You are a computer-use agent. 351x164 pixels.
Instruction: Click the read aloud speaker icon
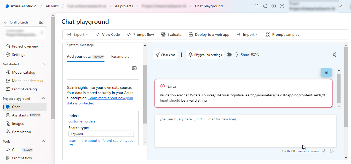(x=335, y=54)
